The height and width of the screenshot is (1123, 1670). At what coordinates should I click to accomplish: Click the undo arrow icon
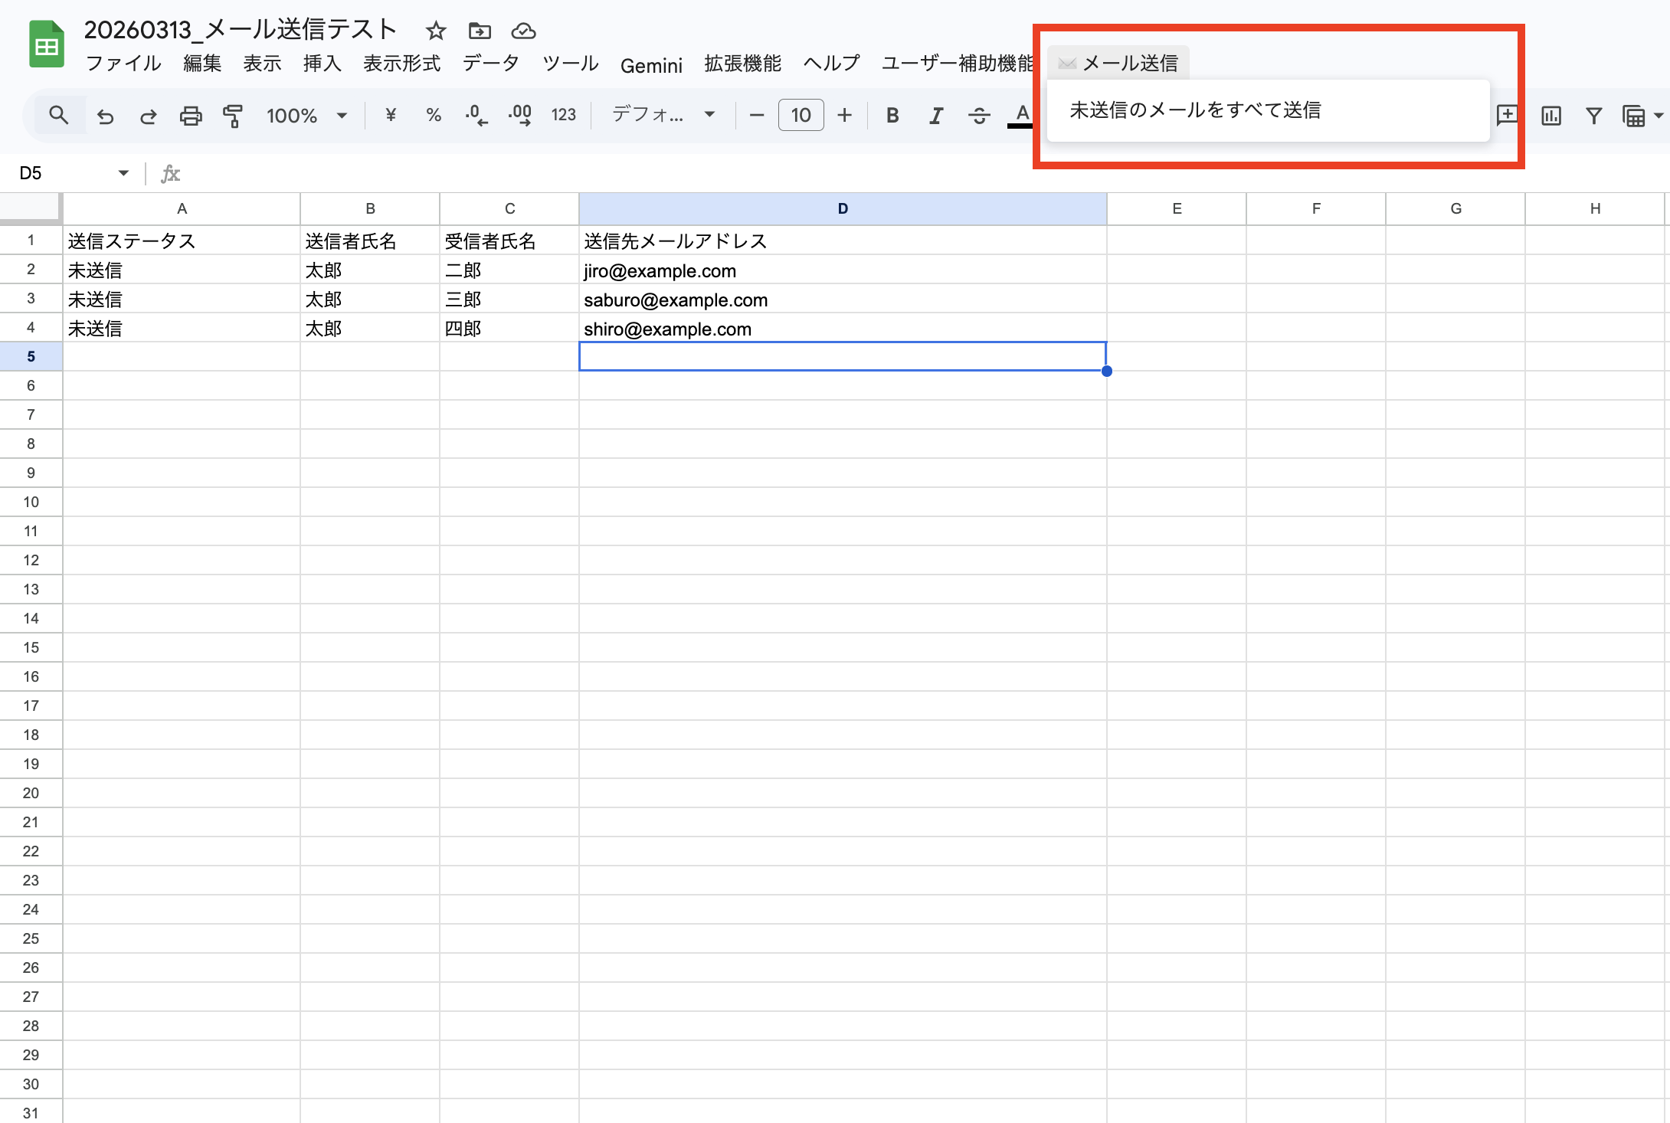(x=105, y=116)
